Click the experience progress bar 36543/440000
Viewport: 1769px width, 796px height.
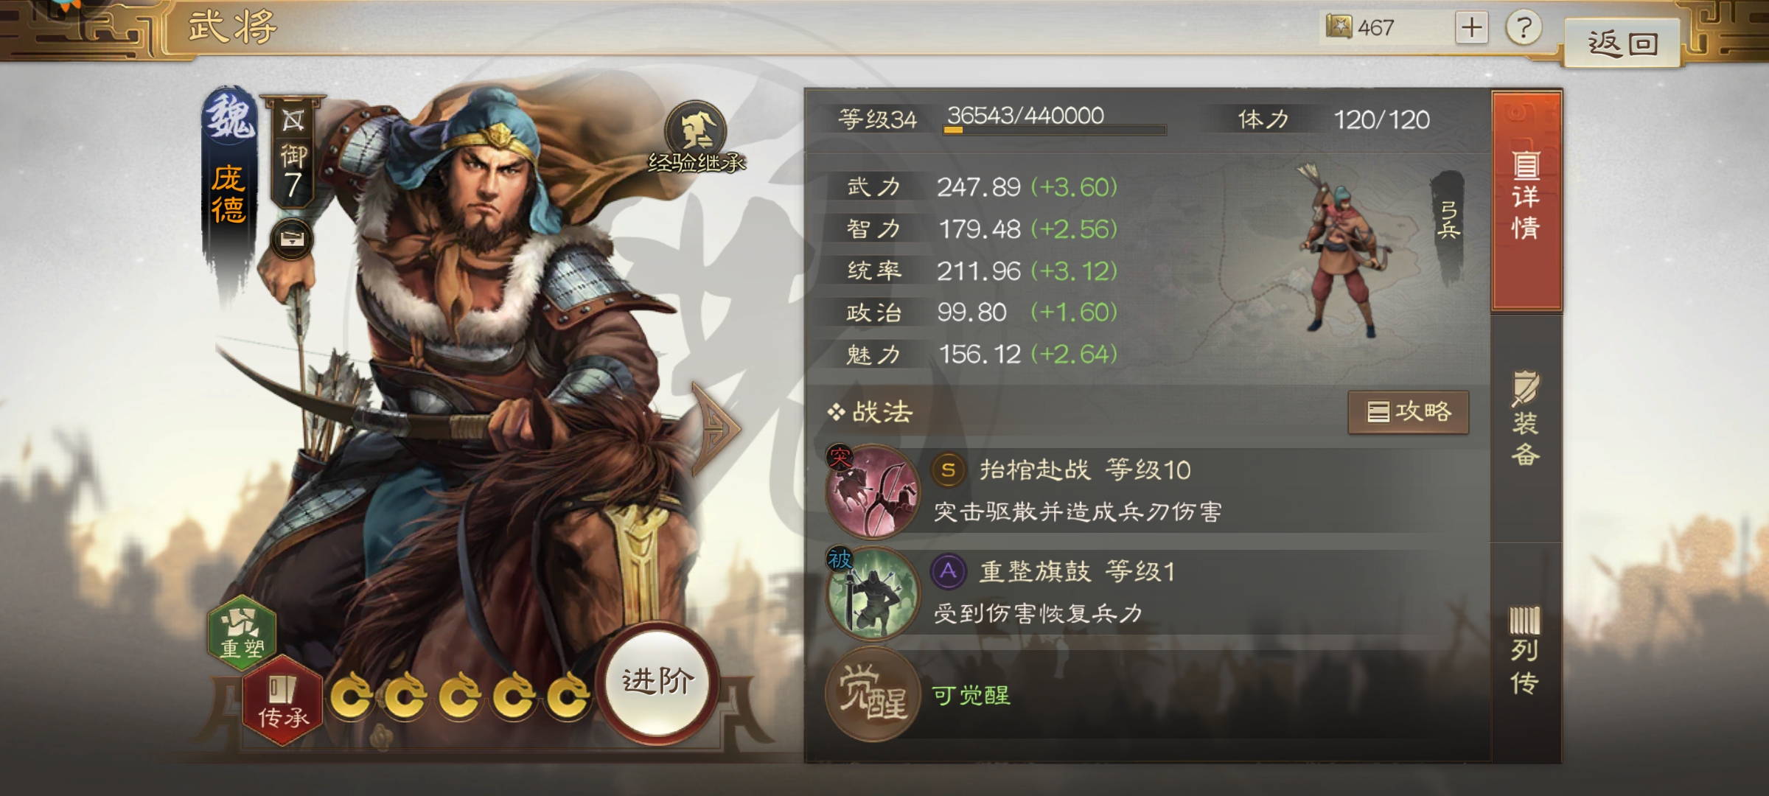(x=1054, y=130)
